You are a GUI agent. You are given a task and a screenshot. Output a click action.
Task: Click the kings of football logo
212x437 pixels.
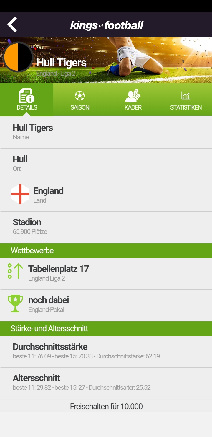click(x=107, y=25)
